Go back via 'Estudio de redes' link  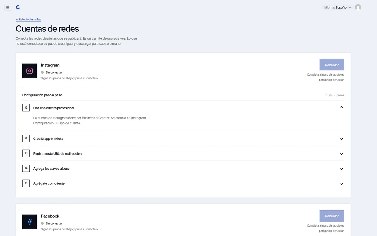click(28, 20)
